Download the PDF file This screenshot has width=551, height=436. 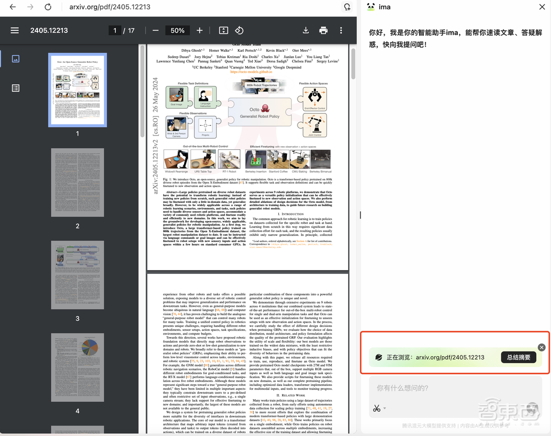click(x=306, y=30)
